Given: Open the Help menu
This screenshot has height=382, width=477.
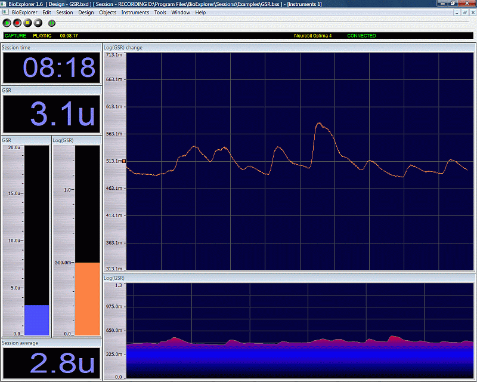Looking at the screenshot, I should point(200,13).
